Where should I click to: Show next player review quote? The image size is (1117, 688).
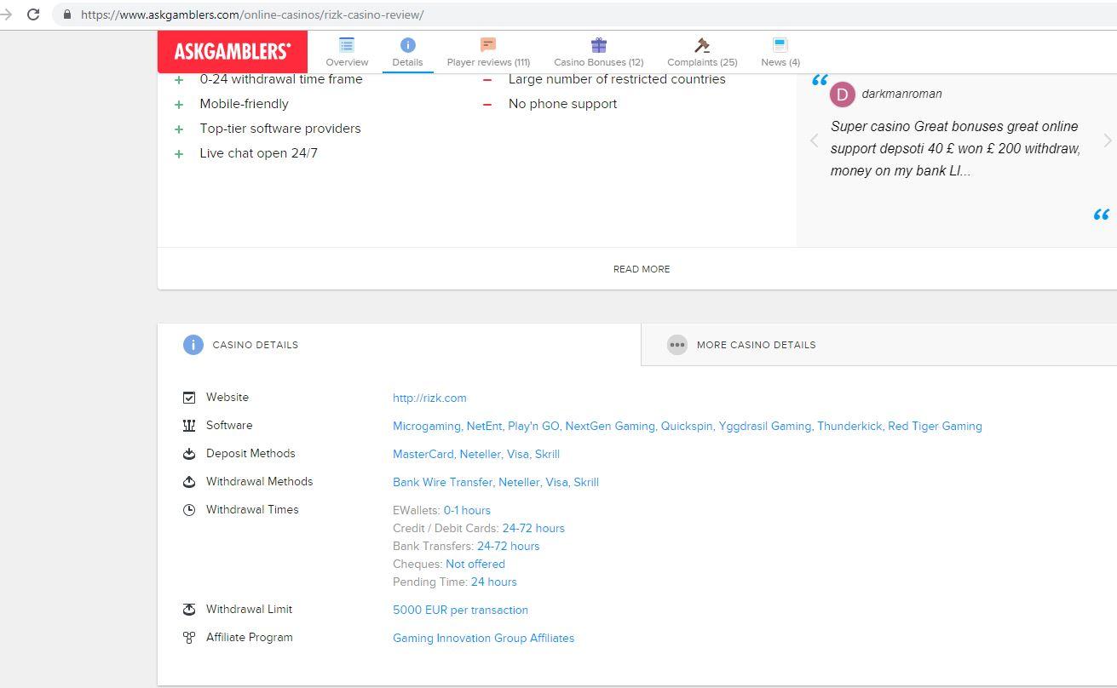[x=1108, y=140]
